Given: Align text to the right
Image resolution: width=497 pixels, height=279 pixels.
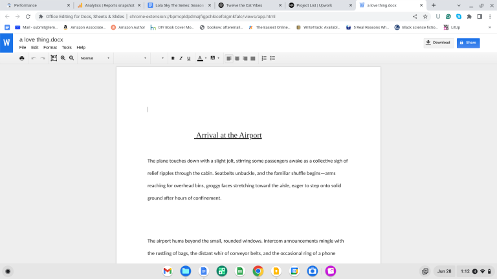Looking at the screenshot, I should [x=245, y=58].
